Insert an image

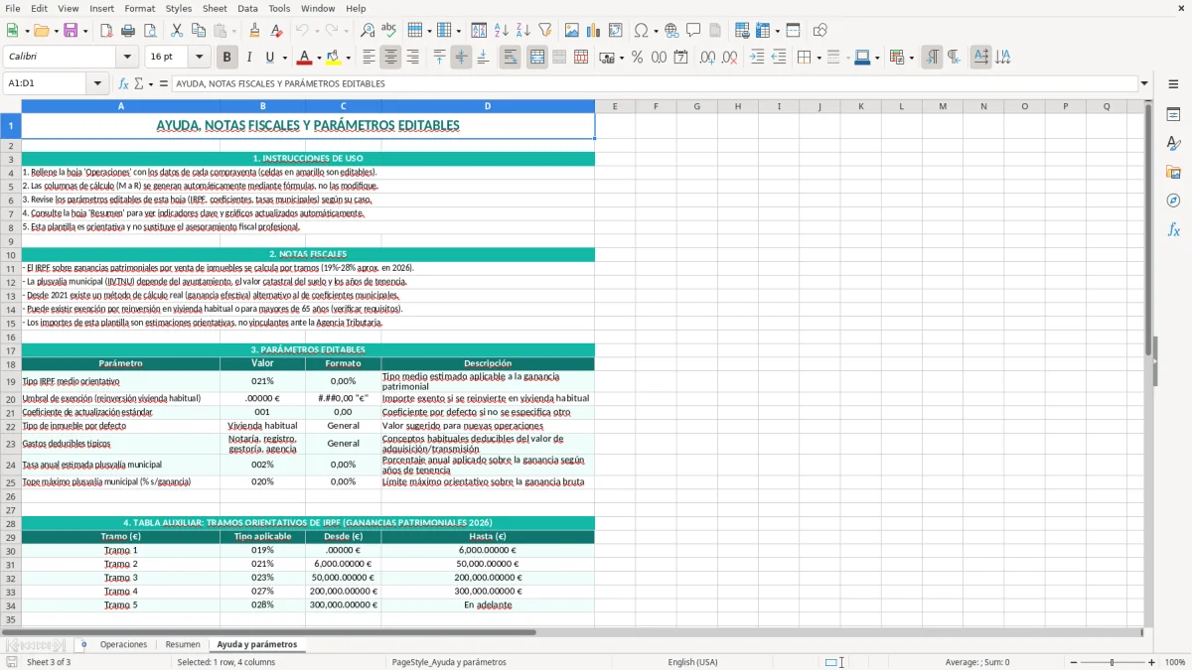[x=572, y=31]
